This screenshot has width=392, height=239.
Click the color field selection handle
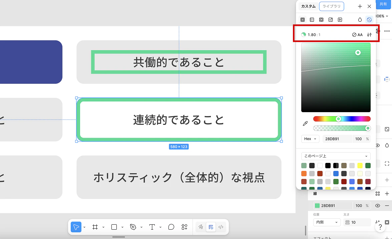358,52
